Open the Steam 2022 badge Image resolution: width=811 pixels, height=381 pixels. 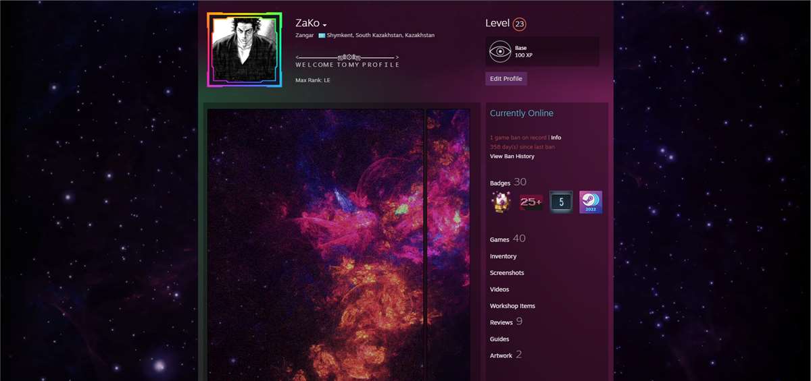[591, 202]
